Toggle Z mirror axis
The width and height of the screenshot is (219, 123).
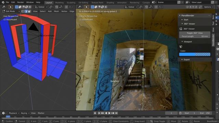(196, 7)
